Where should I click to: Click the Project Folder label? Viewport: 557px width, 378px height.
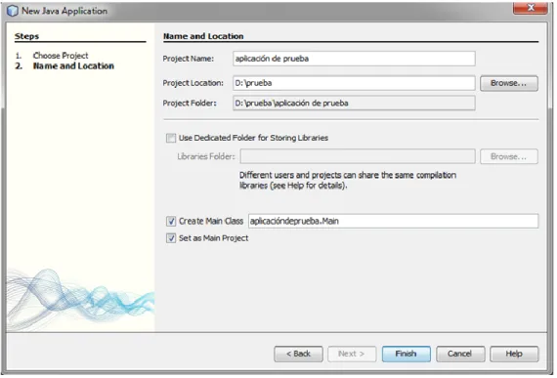190,103
